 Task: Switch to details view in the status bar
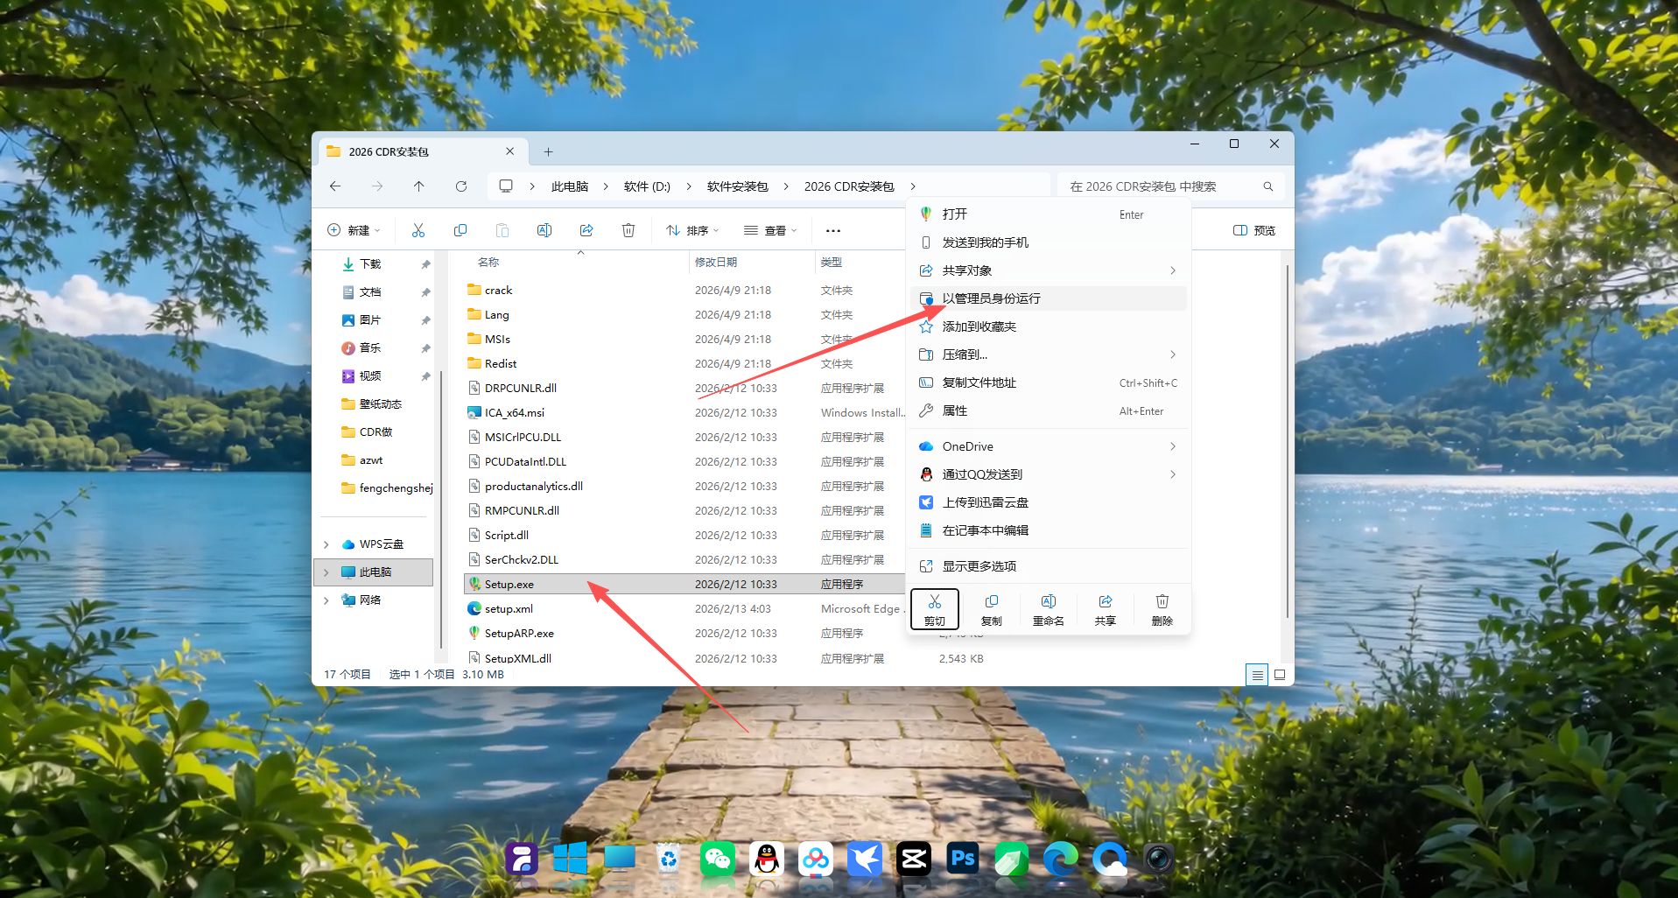pos(1257,675)
